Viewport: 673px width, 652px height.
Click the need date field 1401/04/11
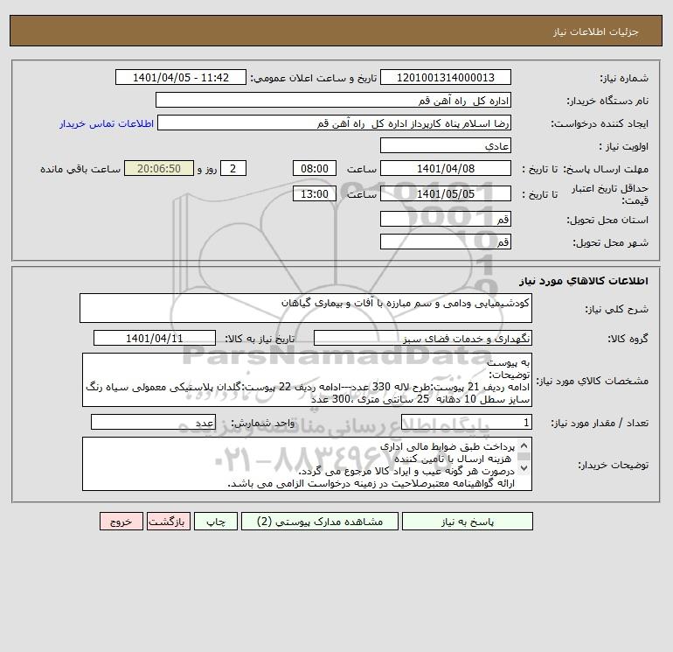(155, 338)
